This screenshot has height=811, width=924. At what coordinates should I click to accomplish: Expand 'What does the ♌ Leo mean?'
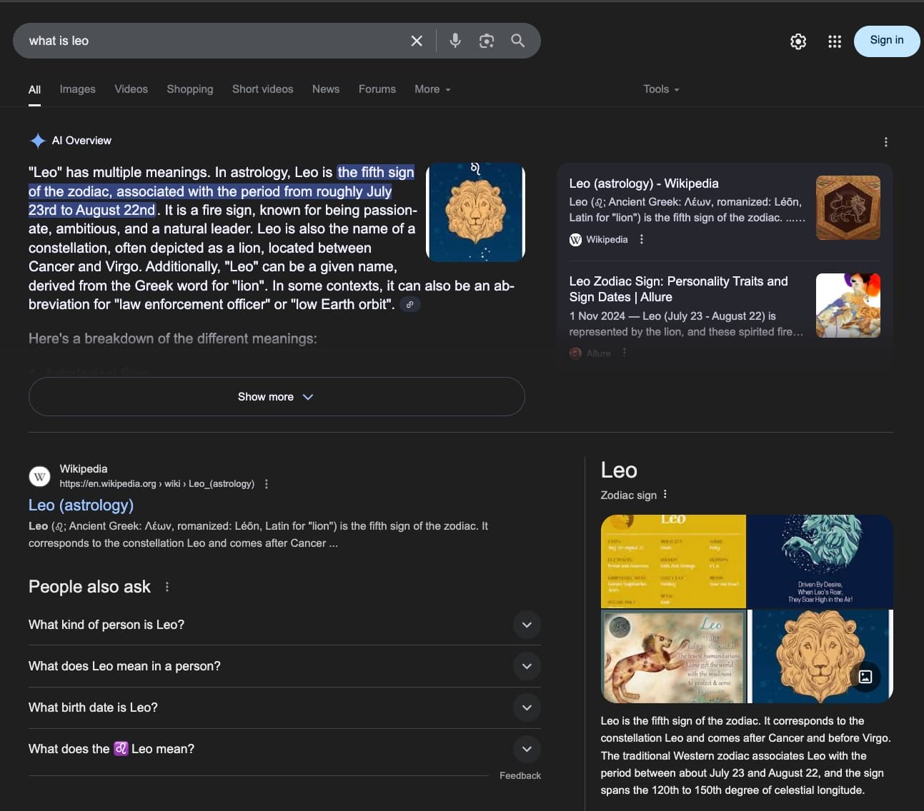[x=284, y=749]
